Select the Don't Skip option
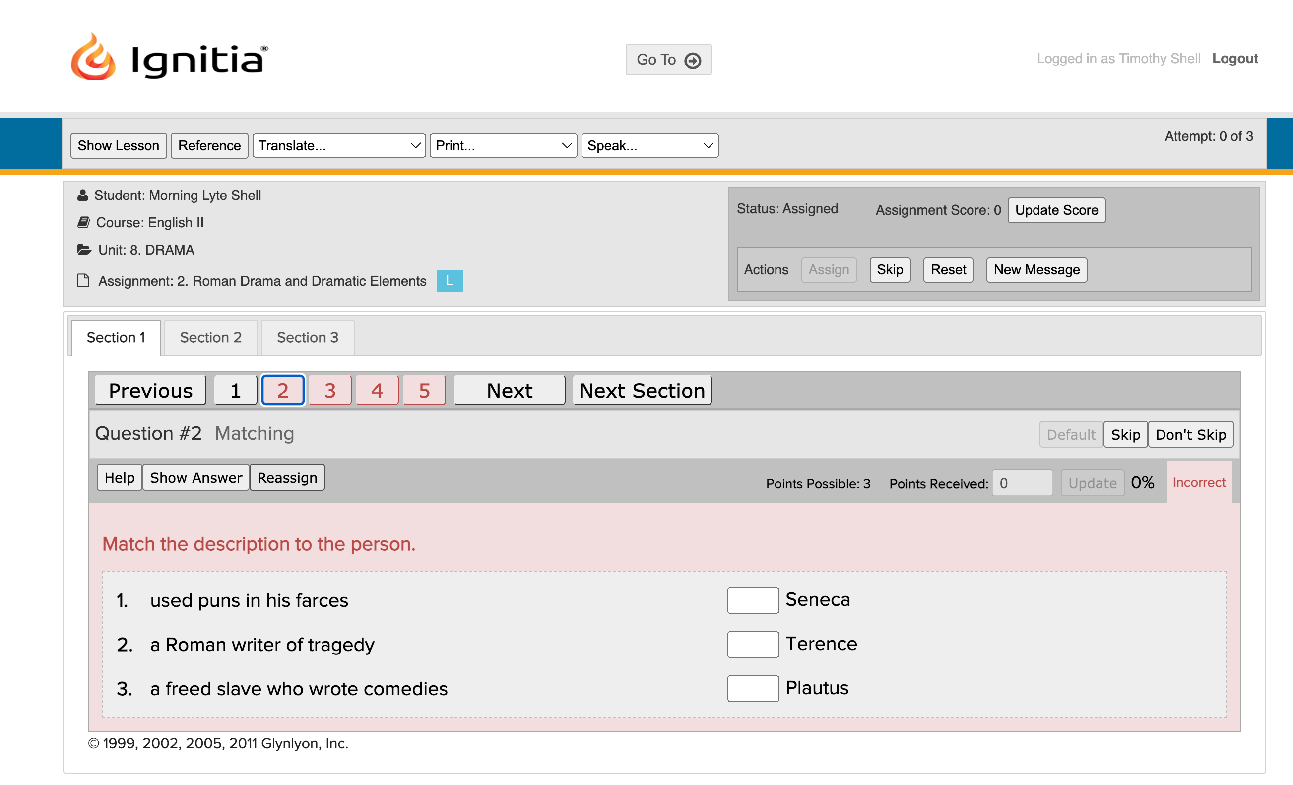Screen dimensions: 1293x785 pos(1191,435)
